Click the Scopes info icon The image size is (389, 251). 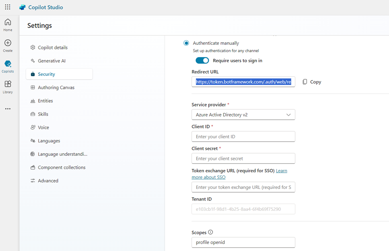[x=210, y=232]
